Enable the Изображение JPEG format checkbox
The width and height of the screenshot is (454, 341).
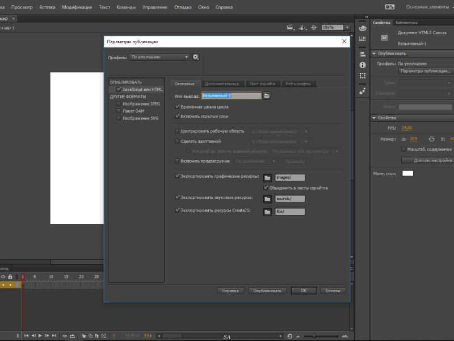pyautogui.click(x=119, y=103)
